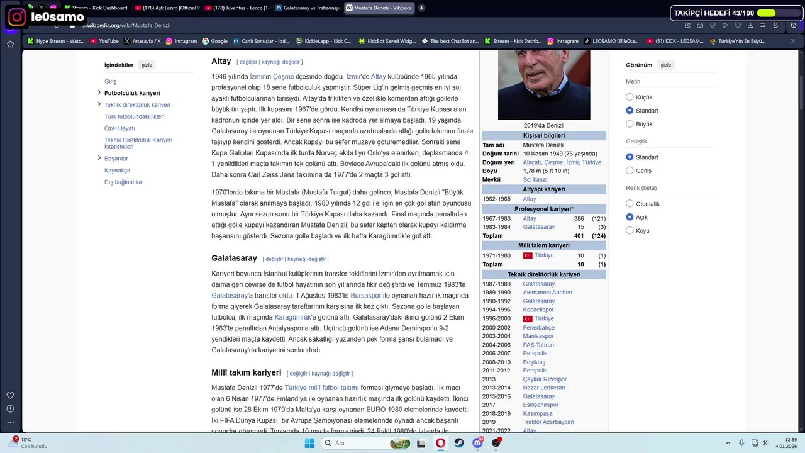Open the Opera sidebar bookmarks star icon

(10, 44)
